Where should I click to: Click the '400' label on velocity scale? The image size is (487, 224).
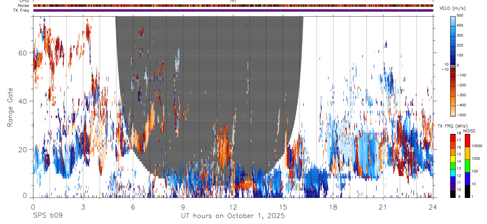460,25
